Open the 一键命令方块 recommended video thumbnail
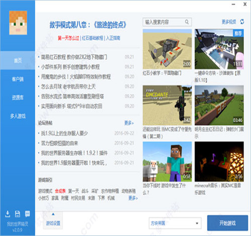251x236 pixels. tap(219, 49)
